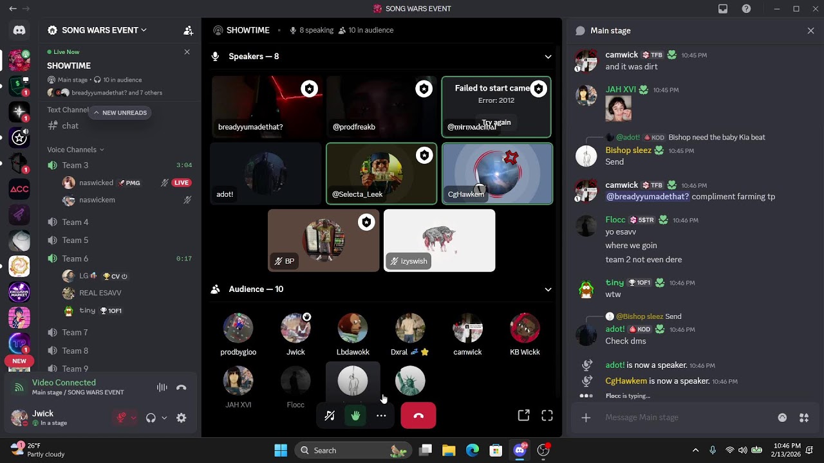The height and width of the screenshot is (463, 824).
Task: Open the apps launcher icon in message box
Action: click(x=804, y=417)
